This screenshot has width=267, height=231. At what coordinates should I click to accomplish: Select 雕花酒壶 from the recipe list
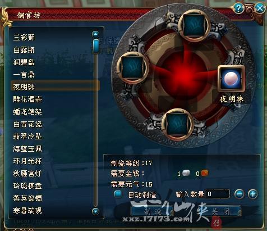point(27,99)
